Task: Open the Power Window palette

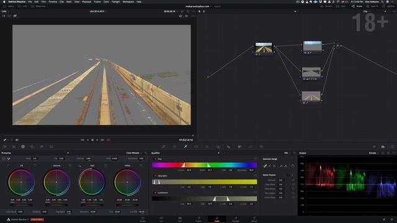Action: (x=196, y=147)
